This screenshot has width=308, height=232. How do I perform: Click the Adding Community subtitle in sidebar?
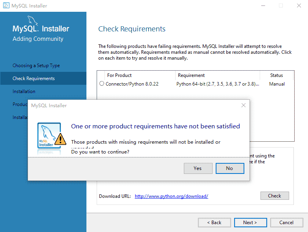click(x=38, y=38)
